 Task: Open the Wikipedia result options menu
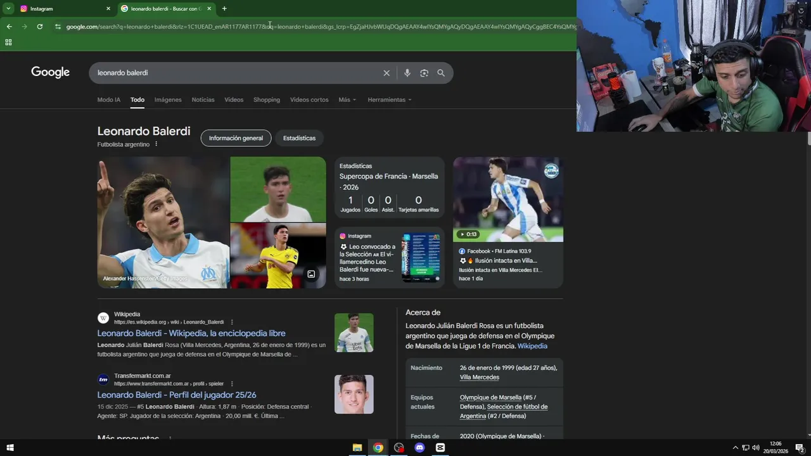(x=232, y=322)
